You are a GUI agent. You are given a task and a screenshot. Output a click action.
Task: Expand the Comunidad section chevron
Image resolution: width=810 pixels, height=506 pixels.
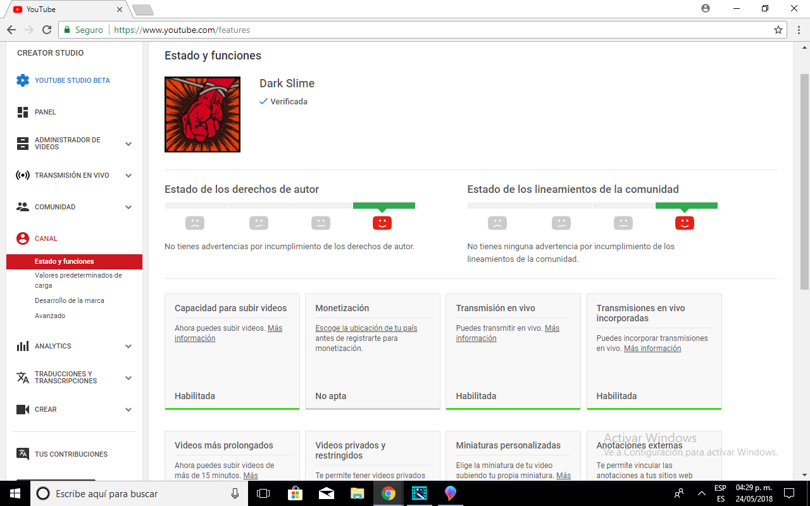click(x=128, y=207)
